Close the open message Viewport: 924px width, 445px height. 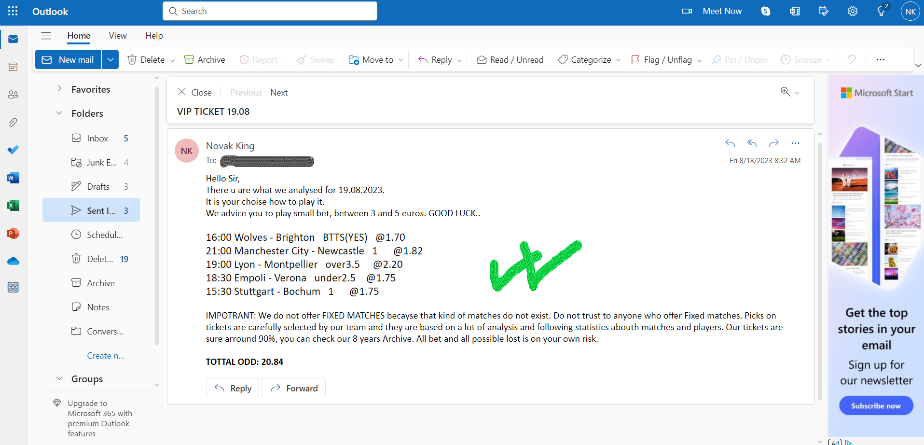pos(194,92)
